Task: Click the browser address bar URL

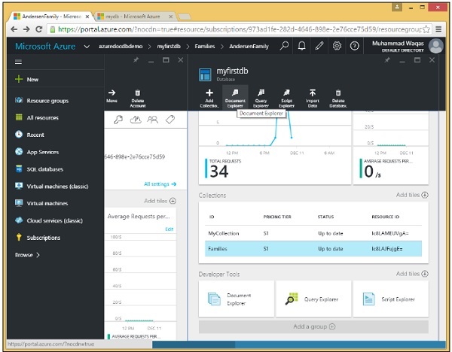Action: (240, 29)
